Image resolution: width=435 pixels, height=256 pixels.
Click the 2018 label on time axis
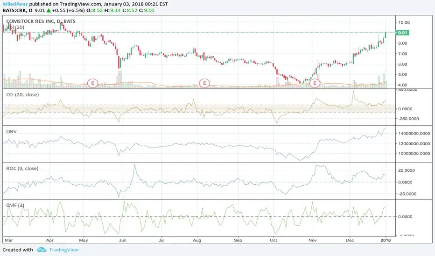click(386, 240)
